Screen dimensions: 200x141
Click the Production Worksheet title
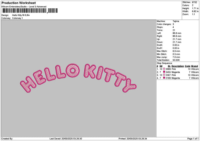19,3
